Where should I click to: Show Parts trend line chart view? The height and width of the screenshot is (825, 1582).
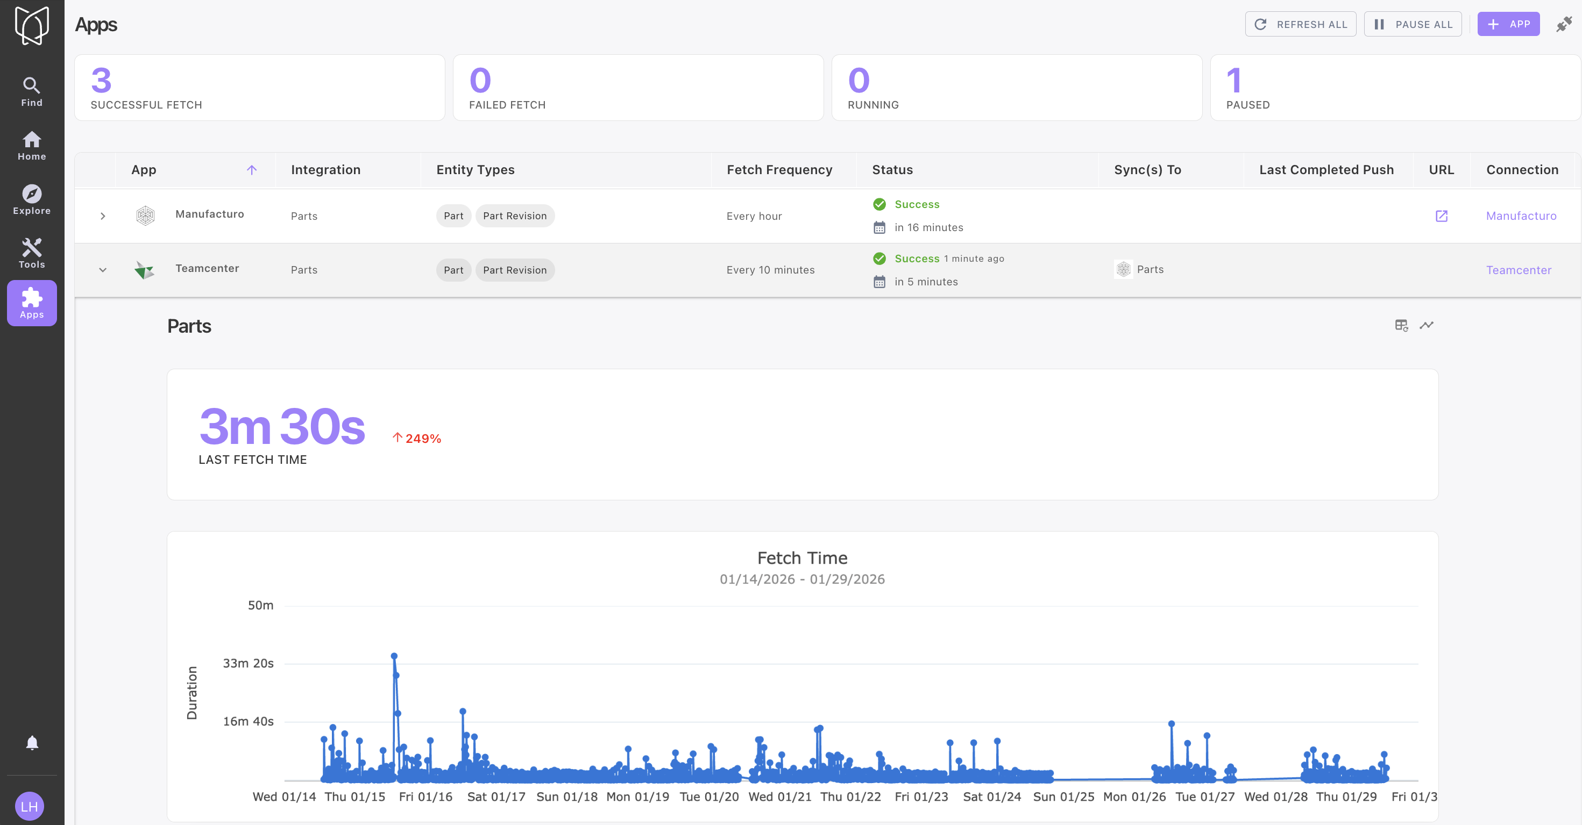click(1426, 325)
